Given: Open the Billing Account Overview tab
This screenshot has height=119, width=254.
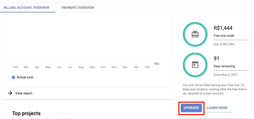Looking at the screenshot, I should 26,8.
